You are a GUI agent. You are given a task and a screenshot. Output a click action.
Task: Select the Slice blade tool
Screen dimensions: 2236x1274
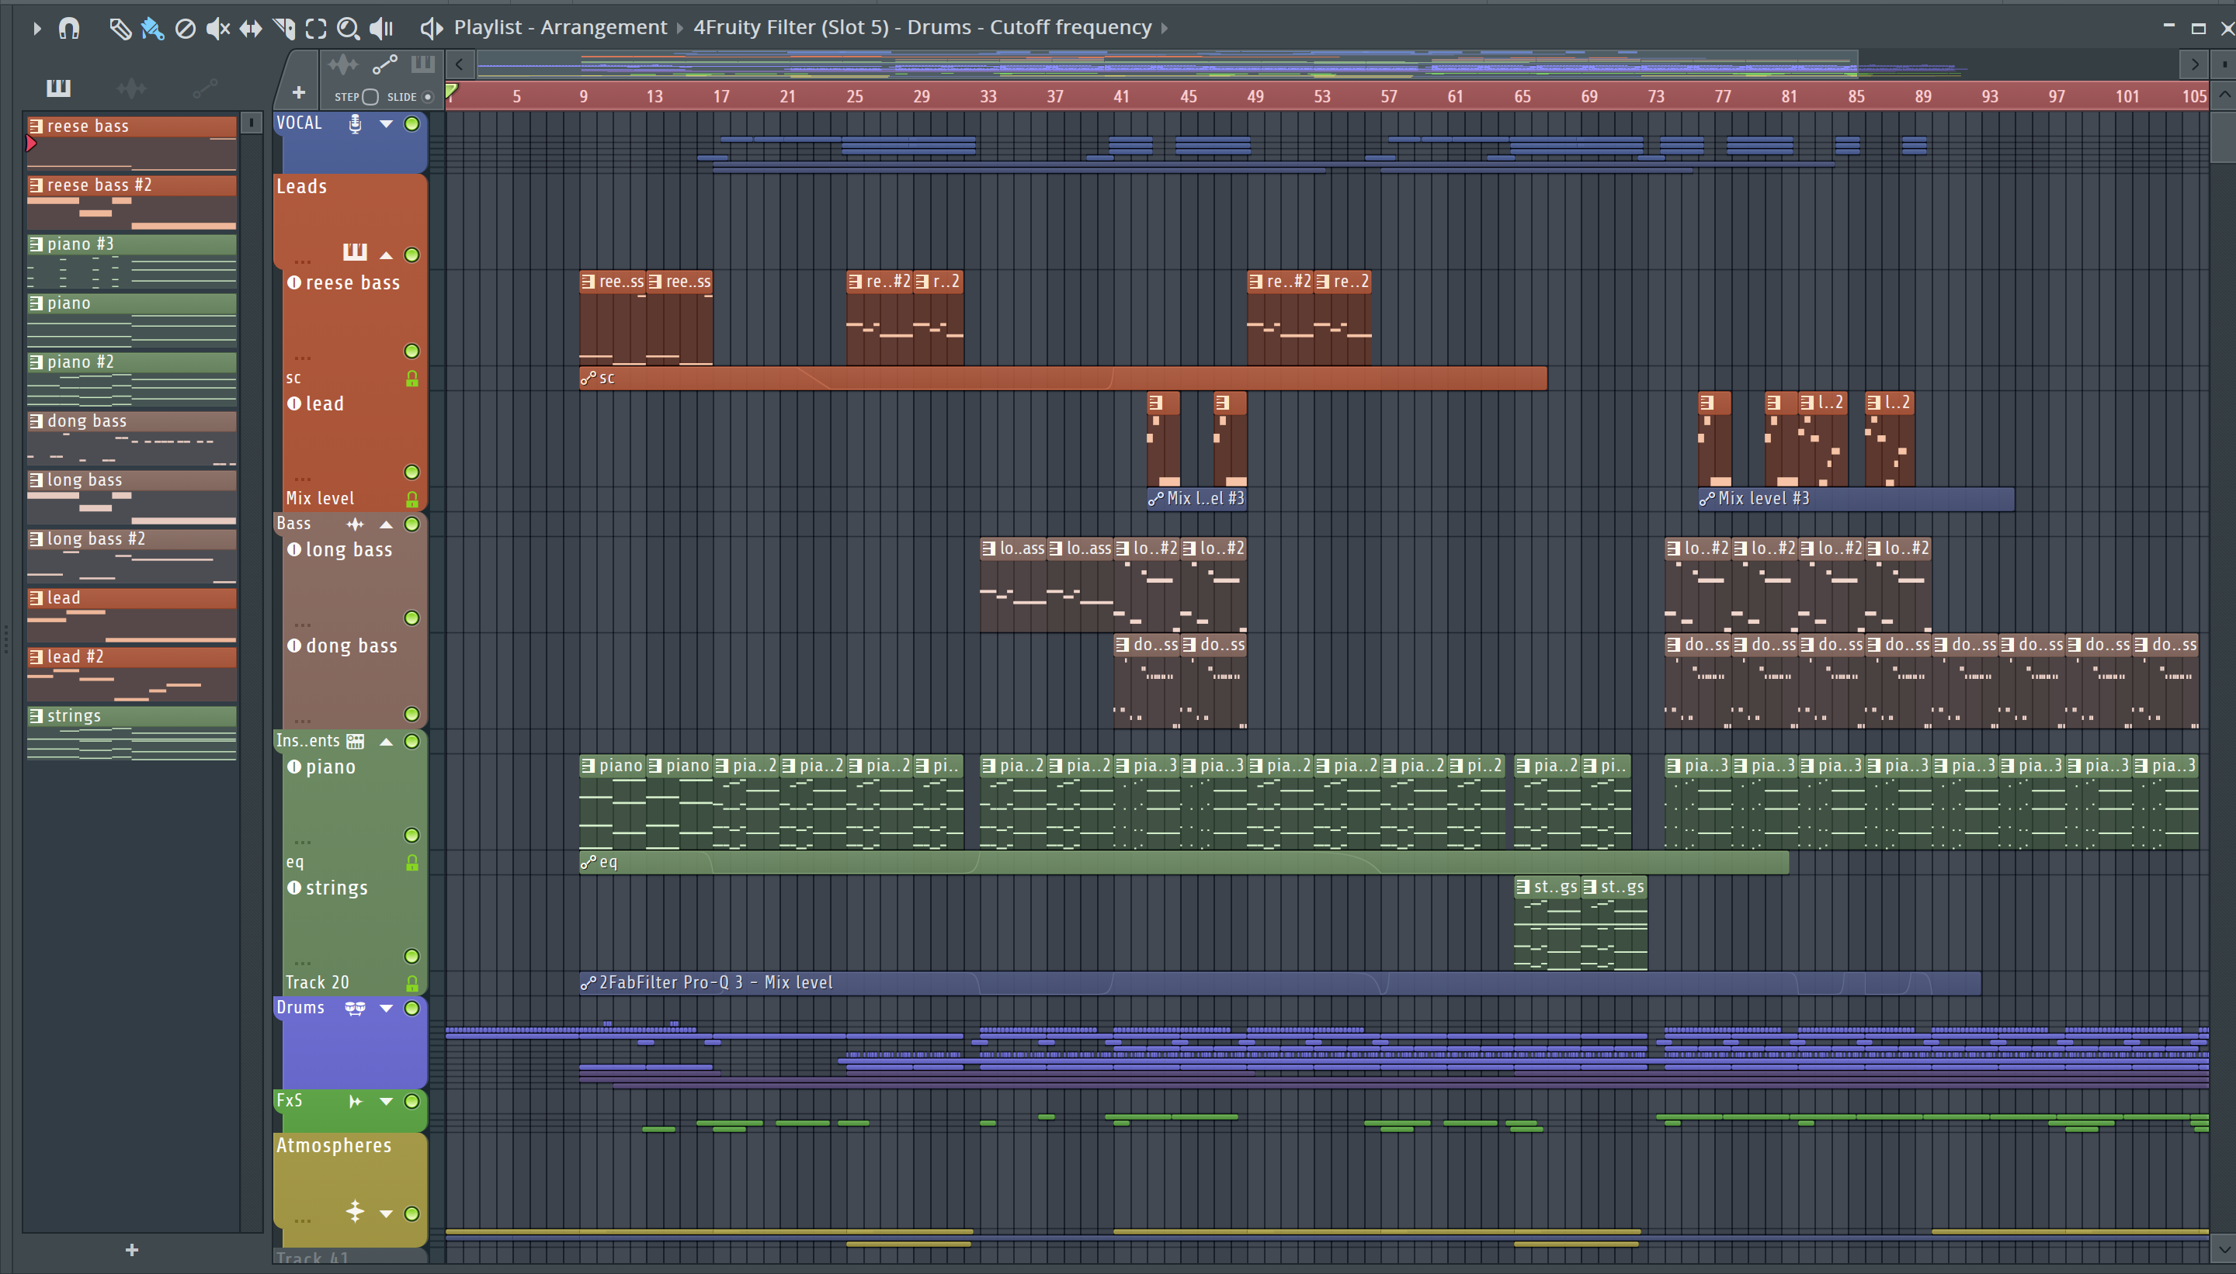(x=283, y=28)
